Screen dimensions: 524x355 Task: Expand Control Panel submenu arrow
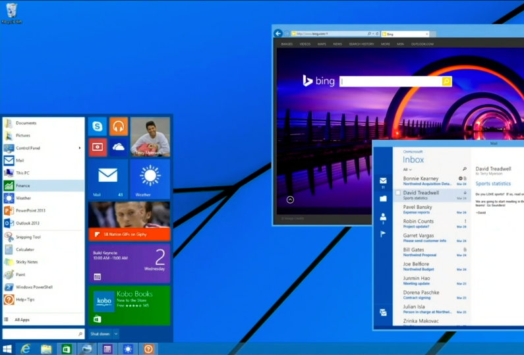80,148
